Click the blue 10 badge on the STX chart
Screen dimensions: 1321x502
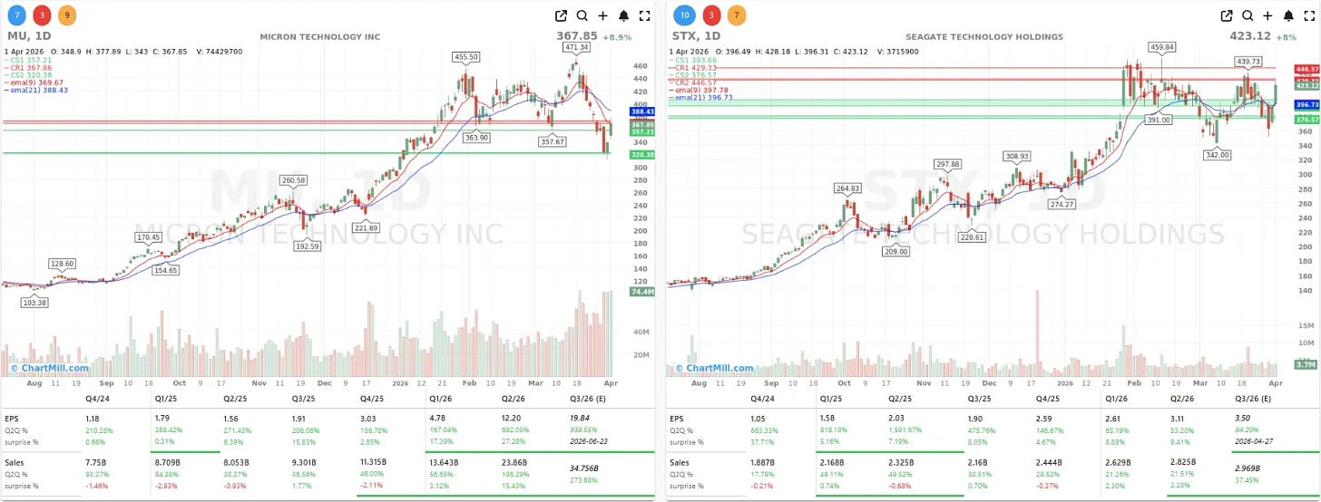pos(686,15)
